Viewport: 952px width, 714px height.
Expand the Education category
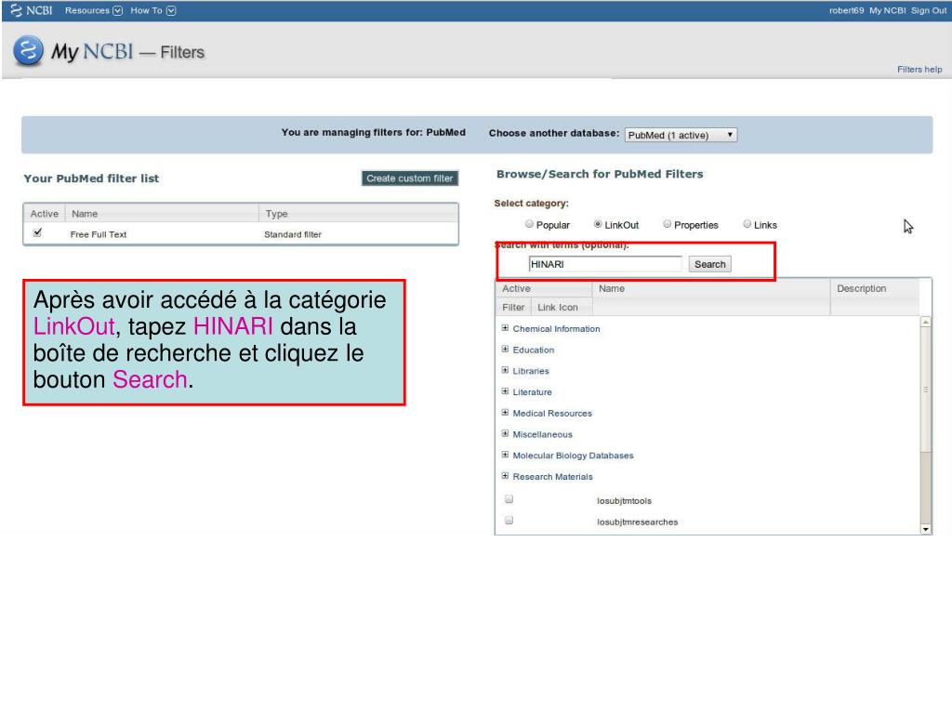(505, 350)
